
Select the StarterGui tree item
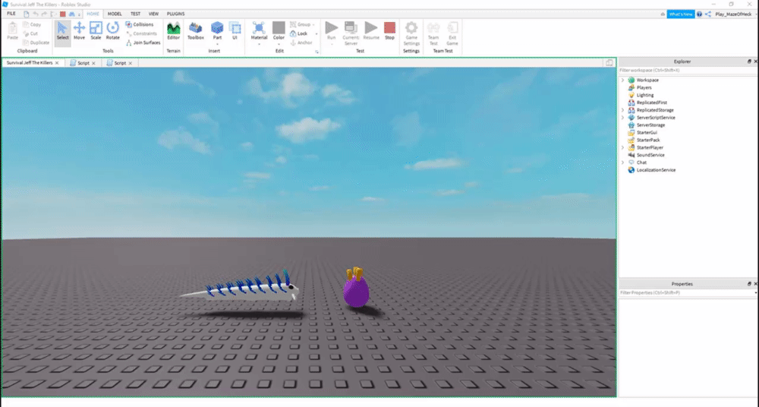pyautogui.click(x=647, y=132)
